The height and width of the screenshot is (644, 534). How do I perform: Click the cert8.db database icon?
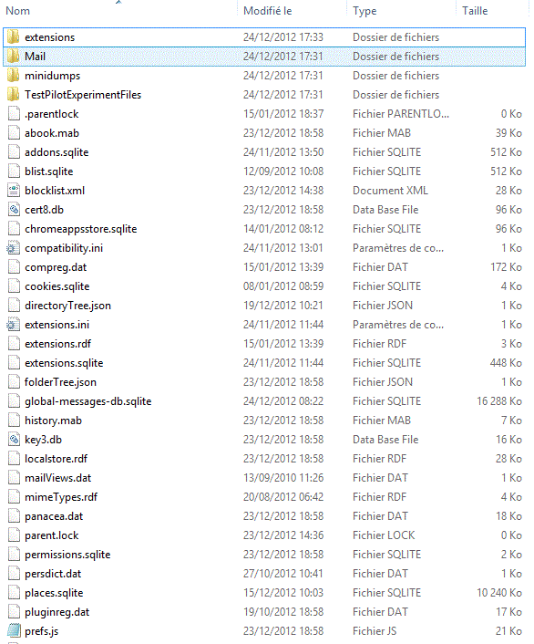[x=14, y=210]
